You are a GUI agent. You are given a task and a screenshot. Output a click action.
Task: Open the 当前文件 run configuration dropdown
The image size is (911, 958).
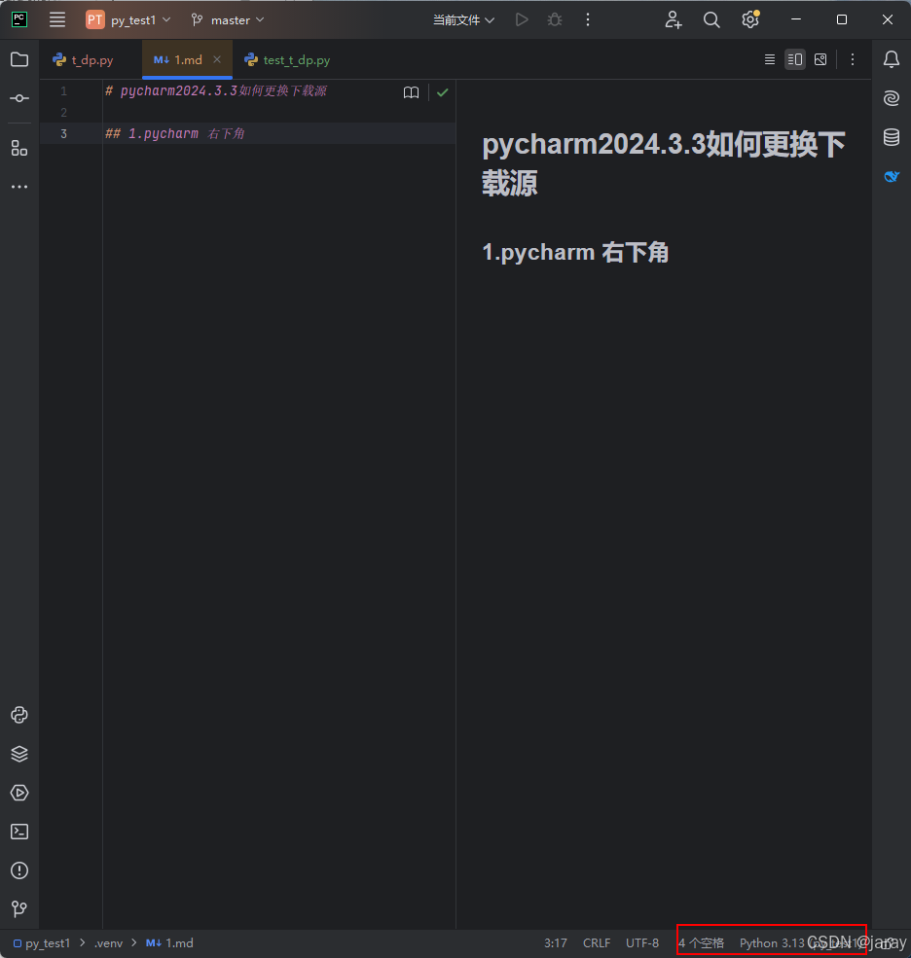pos(463,19)
